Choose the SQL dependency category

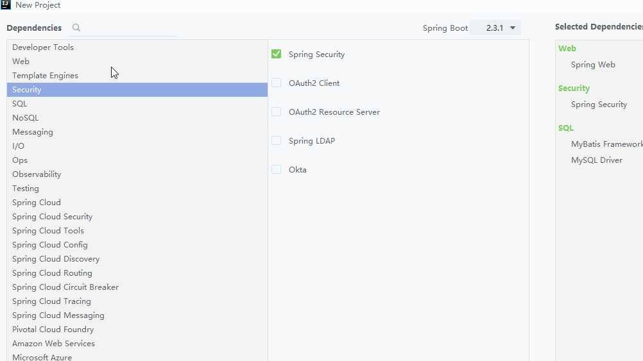click(x=20, y=104)
